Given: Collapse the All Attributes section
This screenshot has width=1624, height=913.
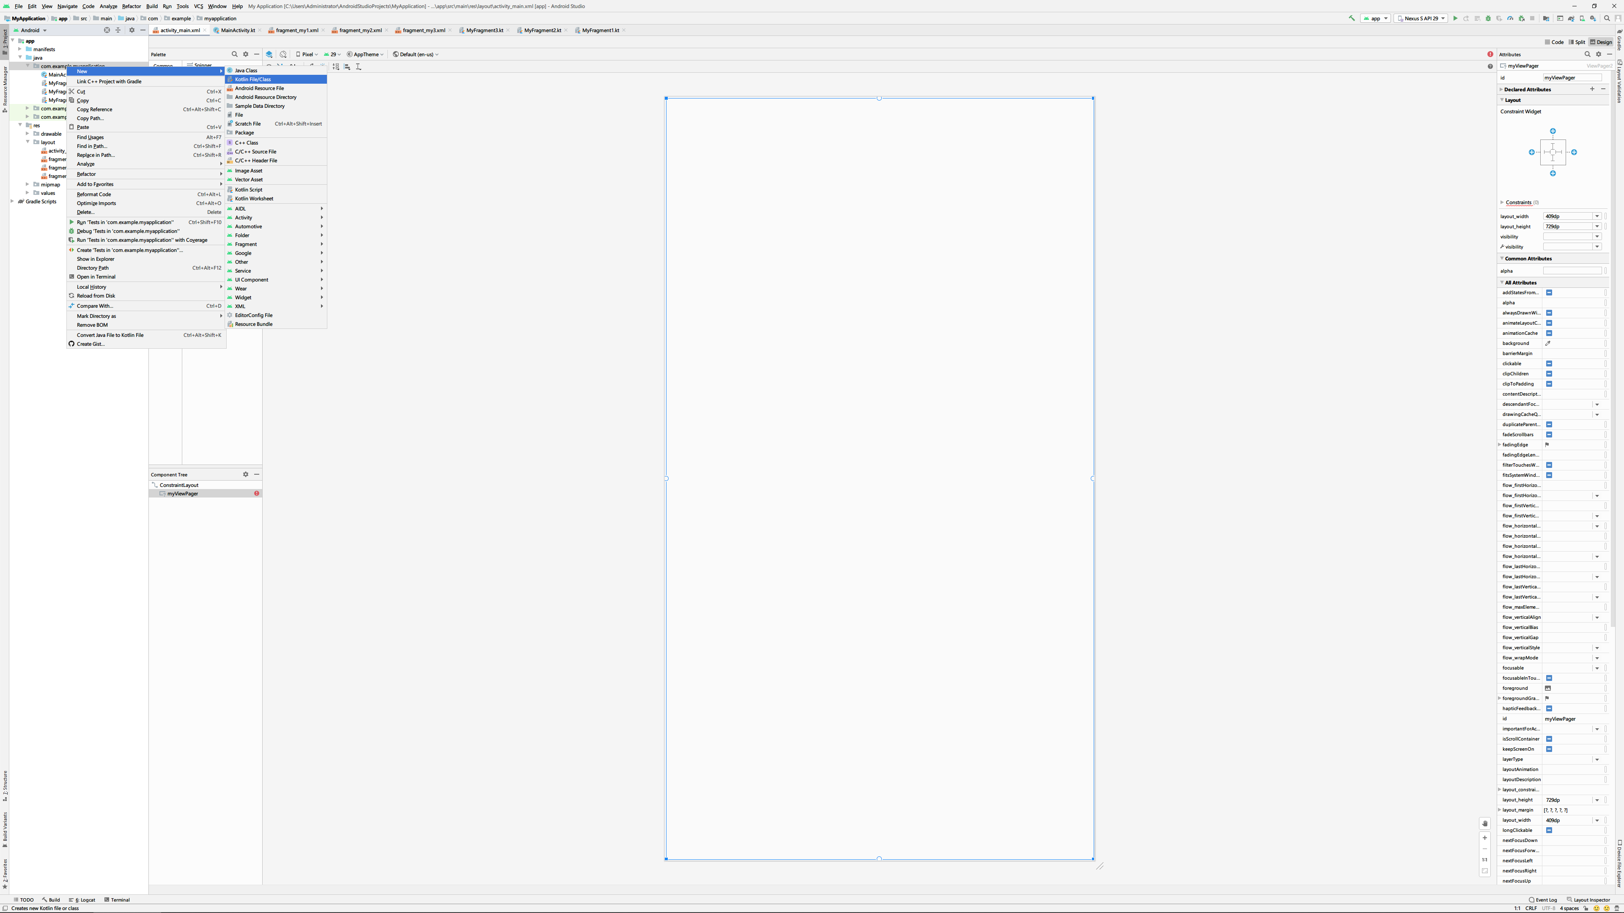Looking at the screenshot, I should (1502, 282).
